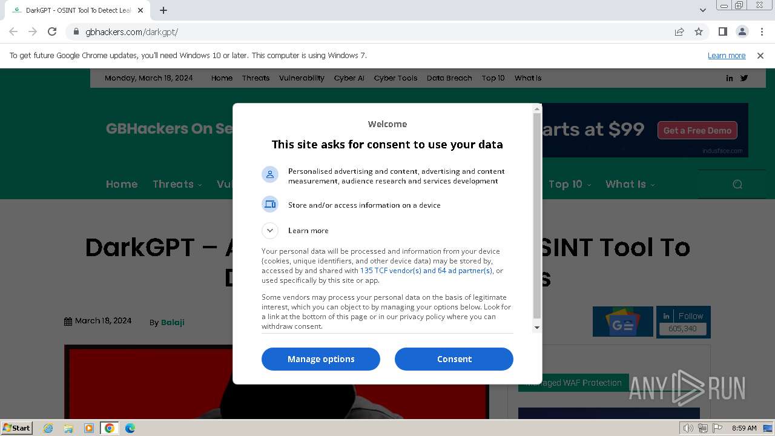Open Data Breach in the top menu
Screen dimensions: 775x436
click(449, 78)
